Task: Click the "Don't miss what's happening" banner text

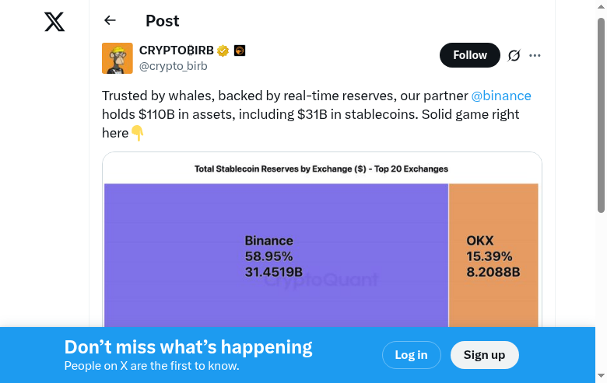Action: [188, 347]
